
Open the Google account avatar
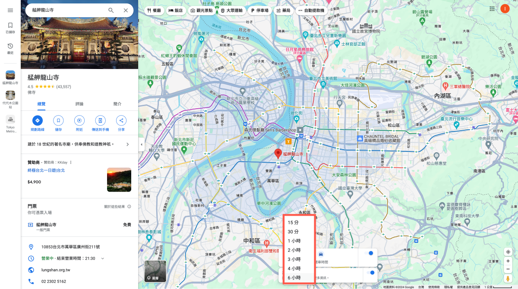point(505,9)
